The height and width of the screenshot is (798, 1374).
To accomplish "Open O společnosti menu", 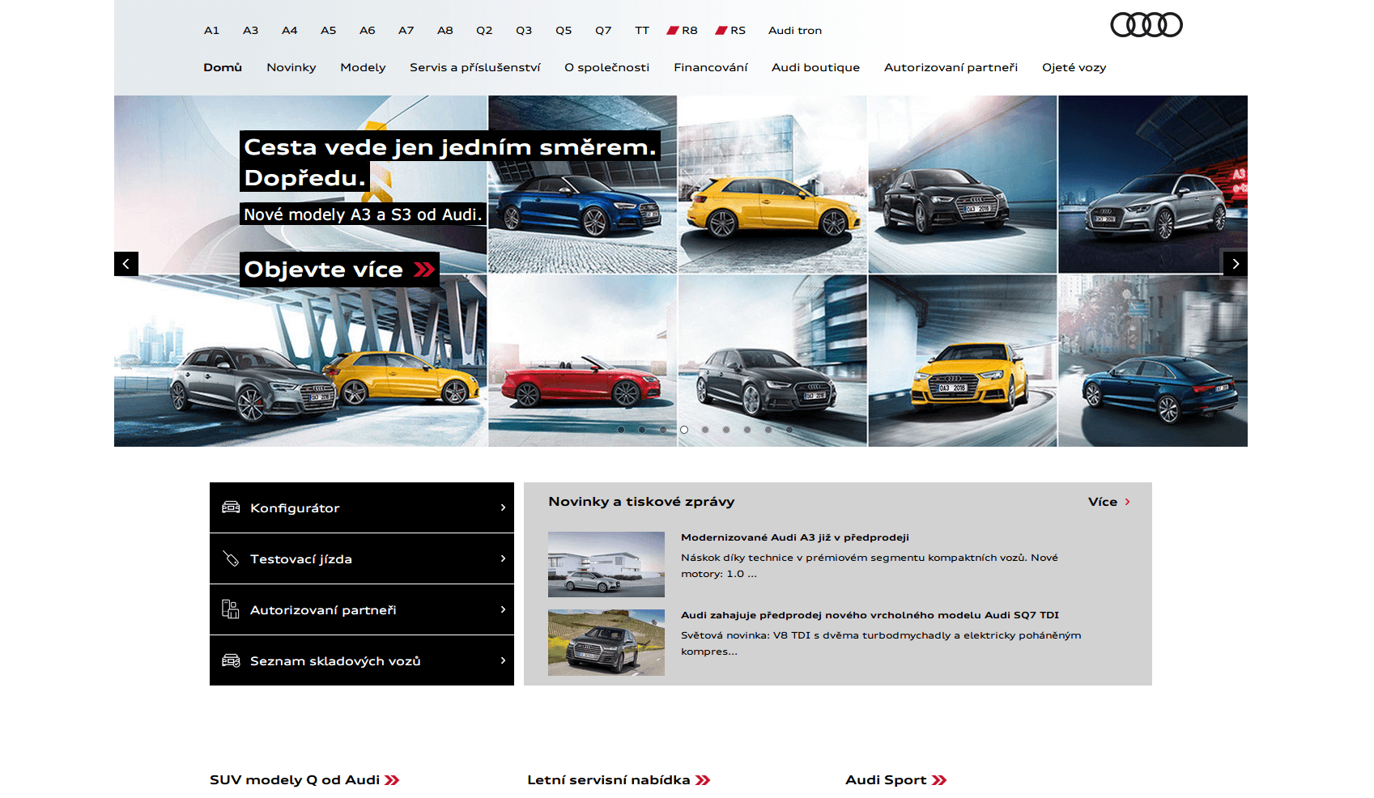I will 607,67.
